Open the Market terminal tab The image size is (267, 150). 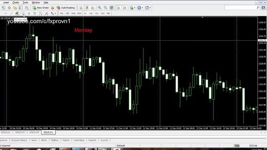[66, 140]
